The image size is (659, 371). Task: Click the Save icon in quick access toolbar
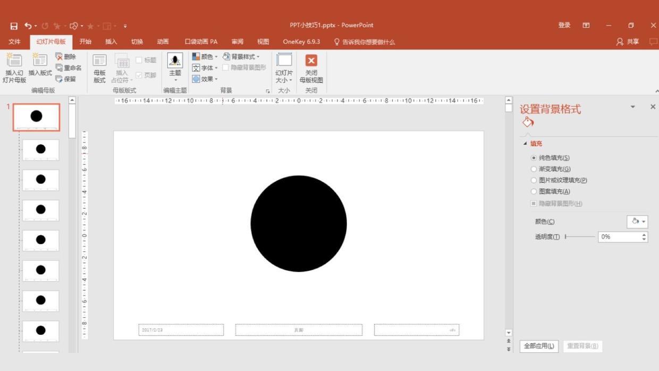(x=14, y=26)
